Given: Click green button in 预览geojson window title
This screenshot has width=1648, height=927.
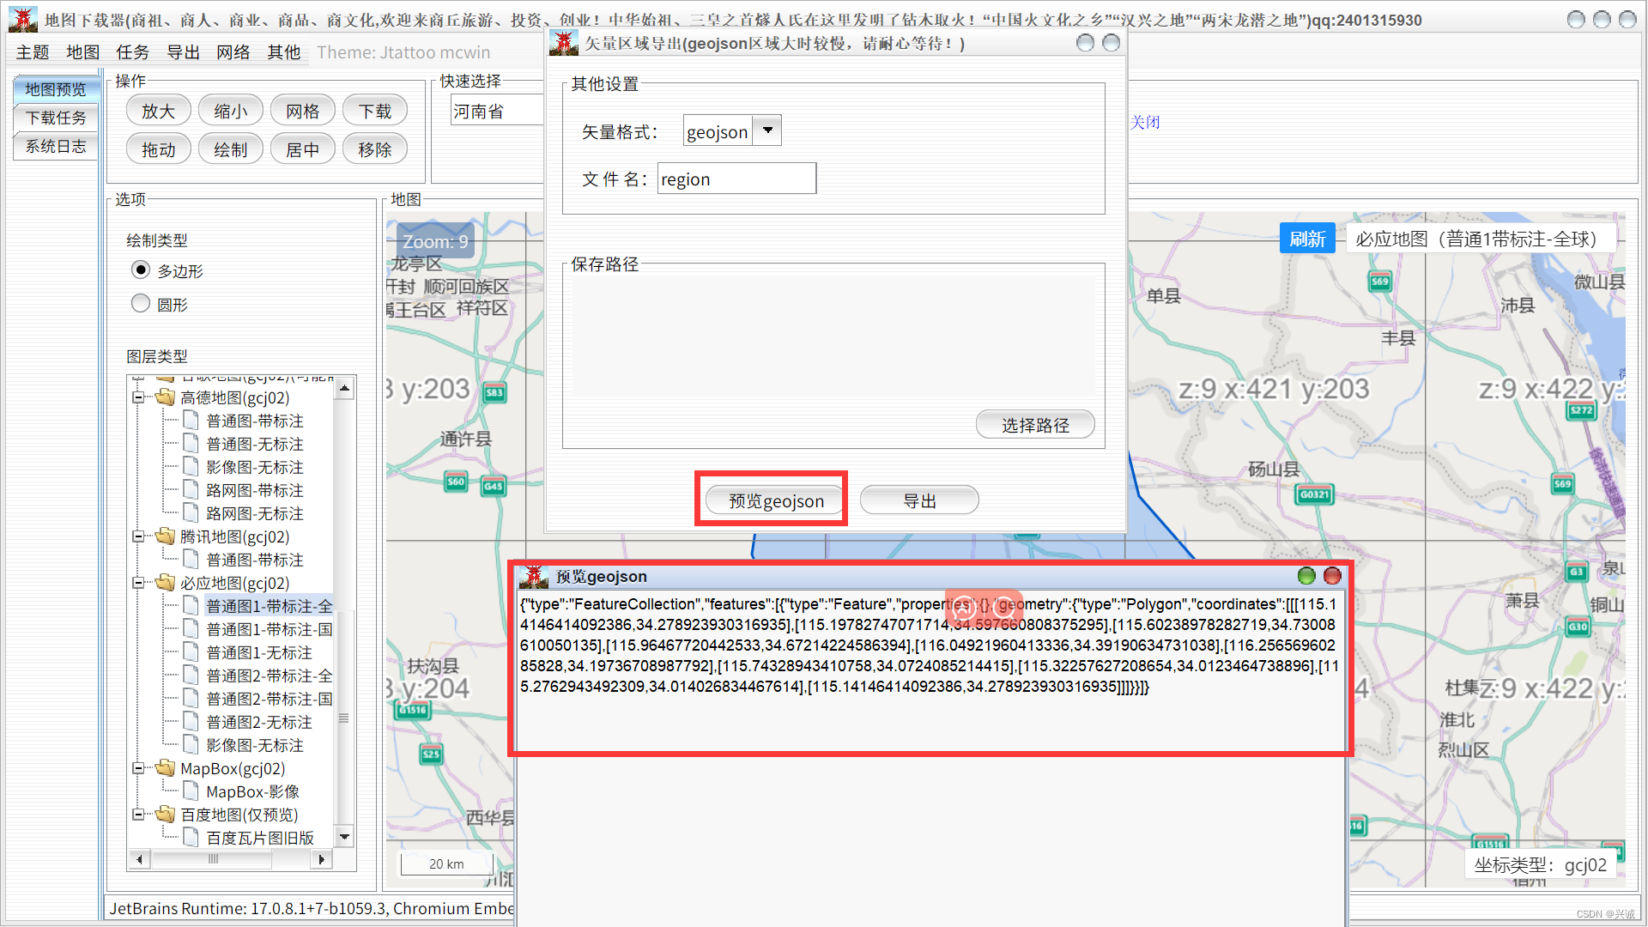Looking at the screenshot, I should click(x=1306, y=576).
